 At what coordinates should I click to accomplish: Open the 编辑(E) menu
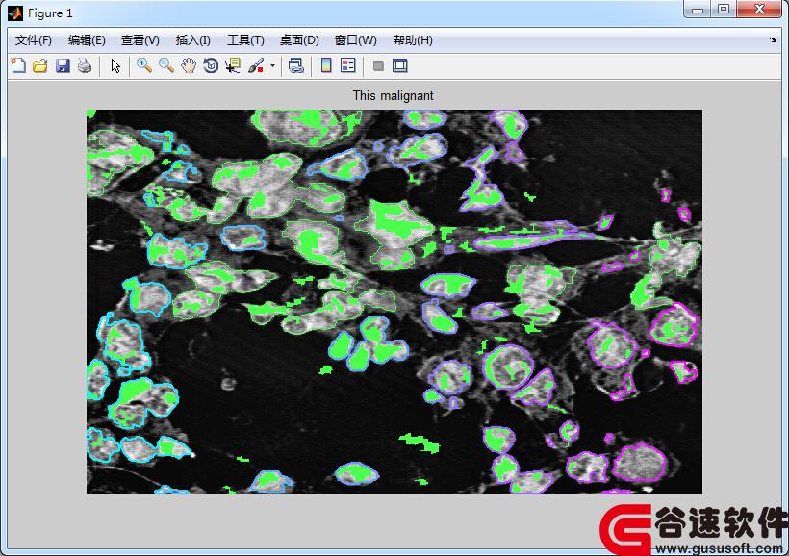[87, 40]
